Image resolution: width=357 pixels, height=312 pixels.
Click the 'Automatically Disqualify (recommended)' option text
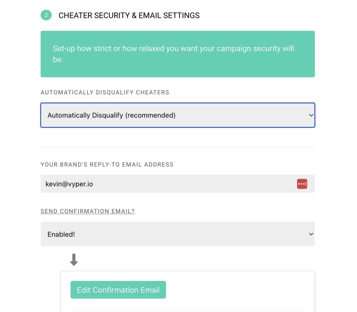pyautogui.click(x=112, y=115)
